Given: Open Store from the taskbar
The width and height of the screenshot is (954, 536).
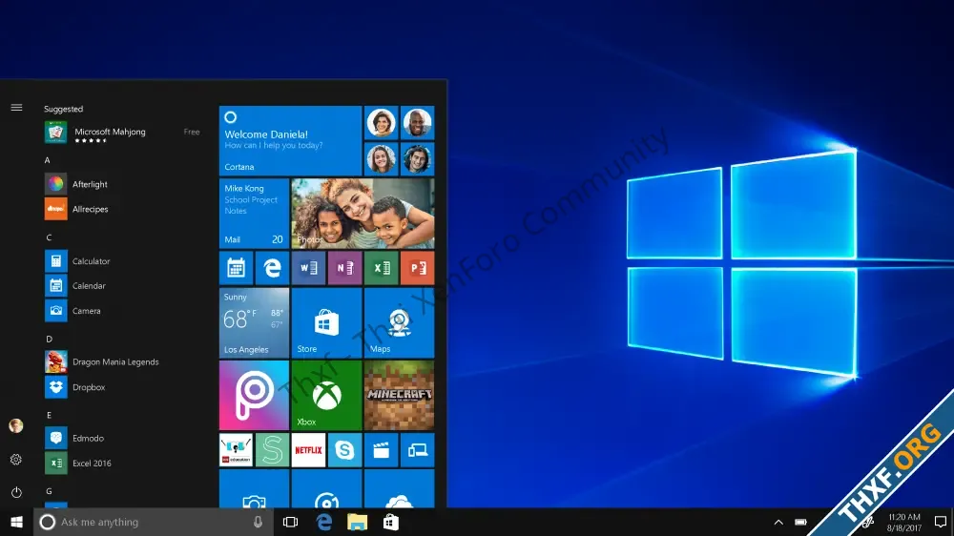Looking at the screenshot, I should (x=390, y=522).
